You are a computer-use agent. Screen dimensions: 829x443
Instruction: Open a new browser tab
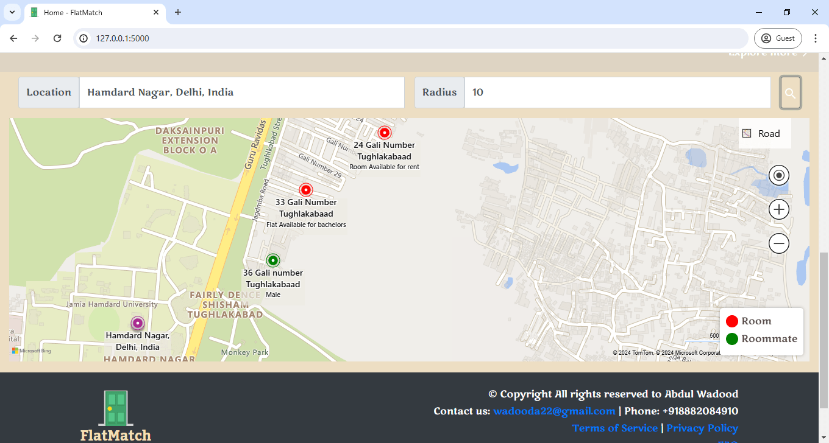178,12
